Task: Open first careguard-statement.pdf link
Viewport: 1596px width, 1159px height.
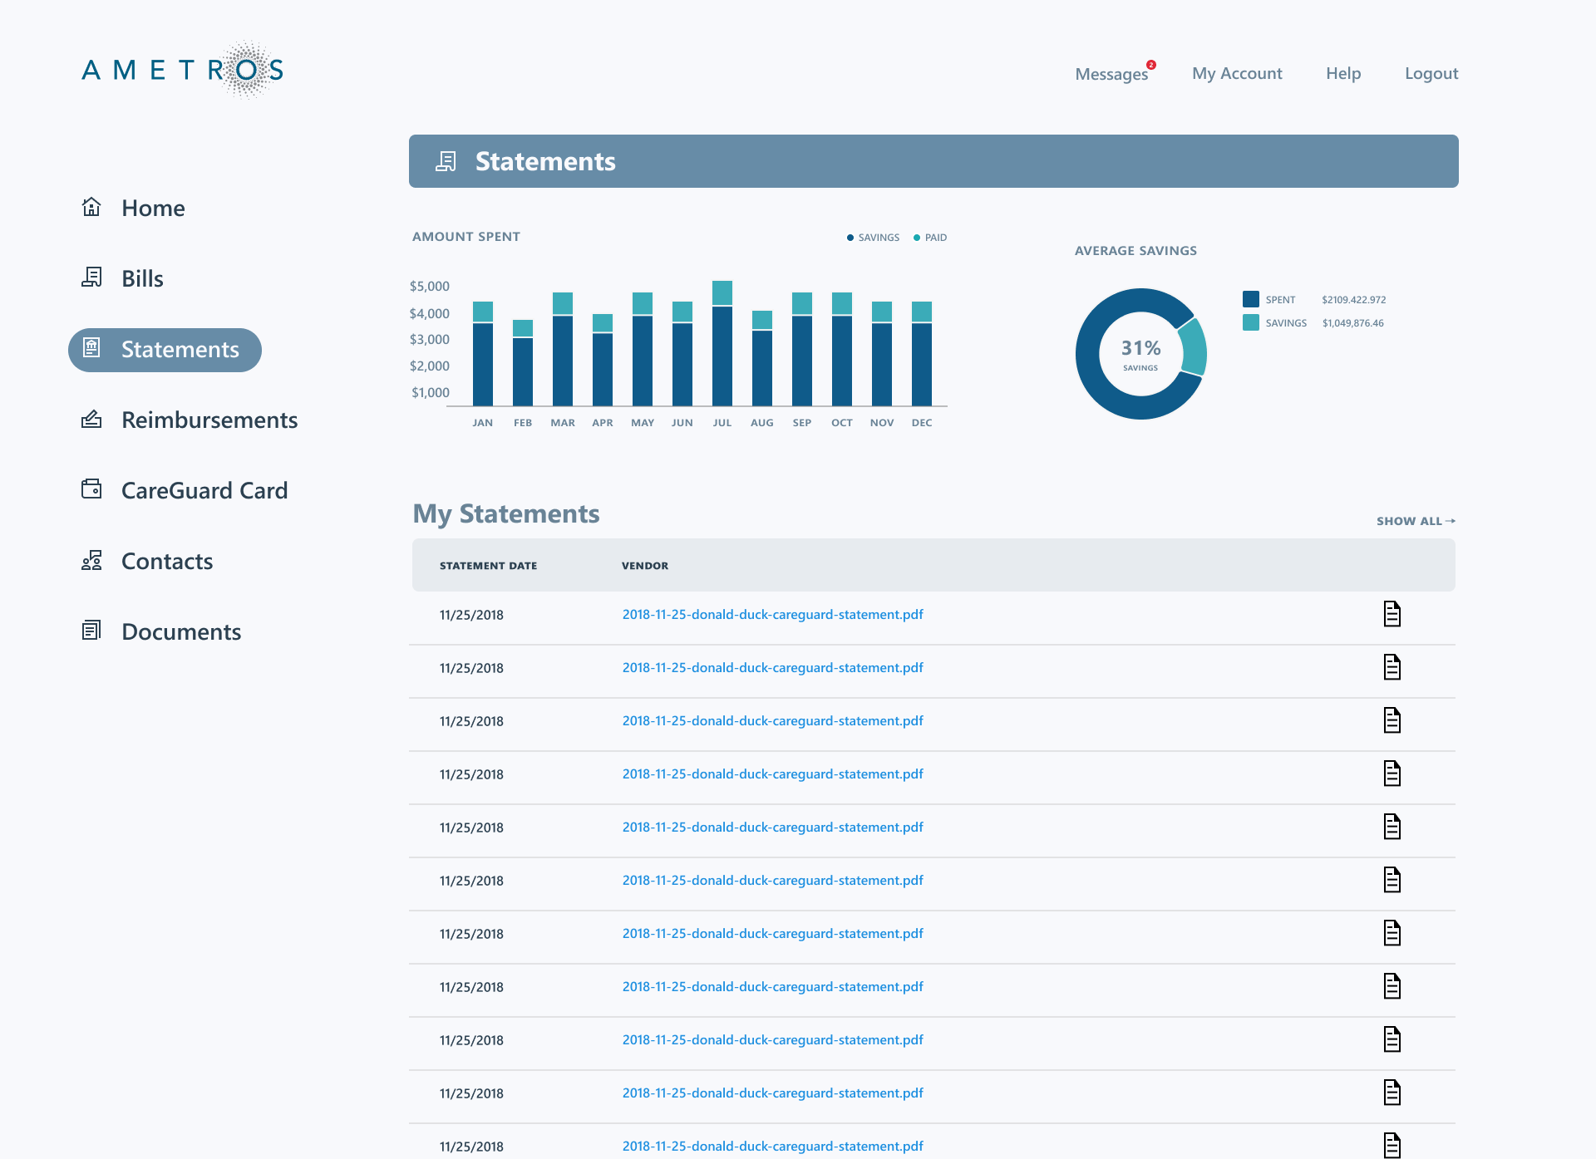Action: [x=773, y=614]
